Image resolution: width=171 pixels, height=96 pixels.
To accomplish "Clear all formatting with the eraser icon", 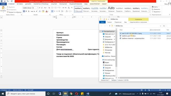I will pyautogui.click(x=49, y=8).
